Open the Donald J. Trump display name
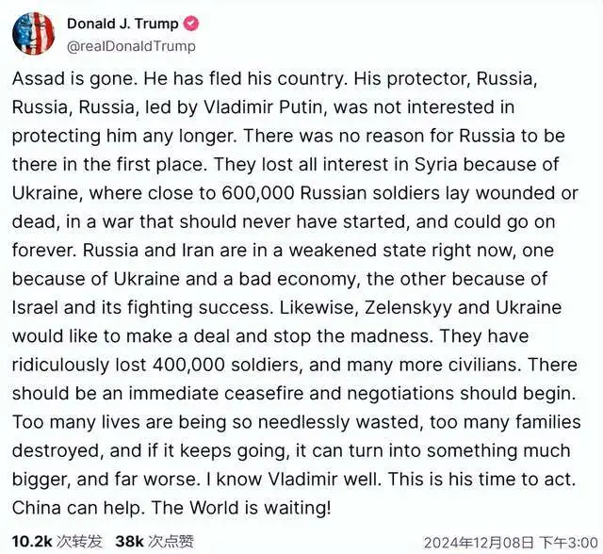Image resolution: width=603 pixels, height=554 pixels. coord(122,24)
